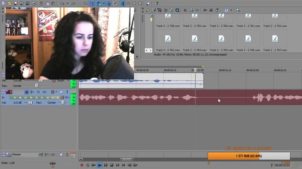Screen dimensions: 302x169
Task: Click Remove Selected Media X icon
Action: 185,10
